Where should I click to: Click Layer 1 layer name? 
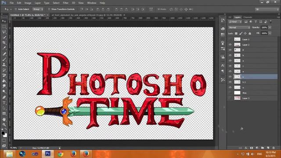pos(246,39)
